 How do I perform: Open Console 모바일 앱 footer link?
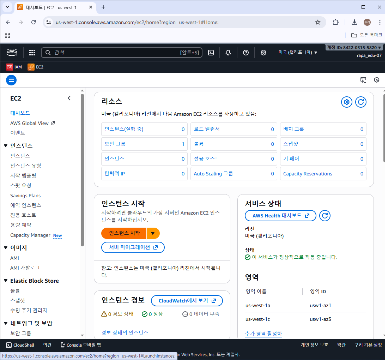(x=81, y=345)
